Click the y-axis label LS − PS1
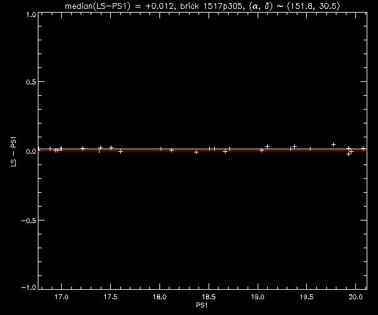The height and width of the screenshot is (315, 378). [x=13, y=151]
